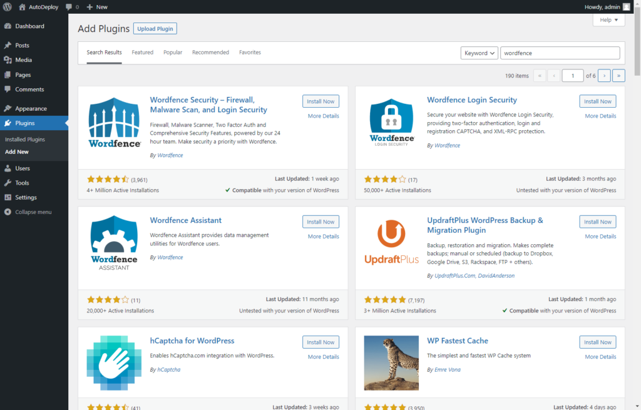The width and height of the screenshot is (641, 410).
Task: Click the Wordfence Security plugin logo
Action: [x=114, y=122]
